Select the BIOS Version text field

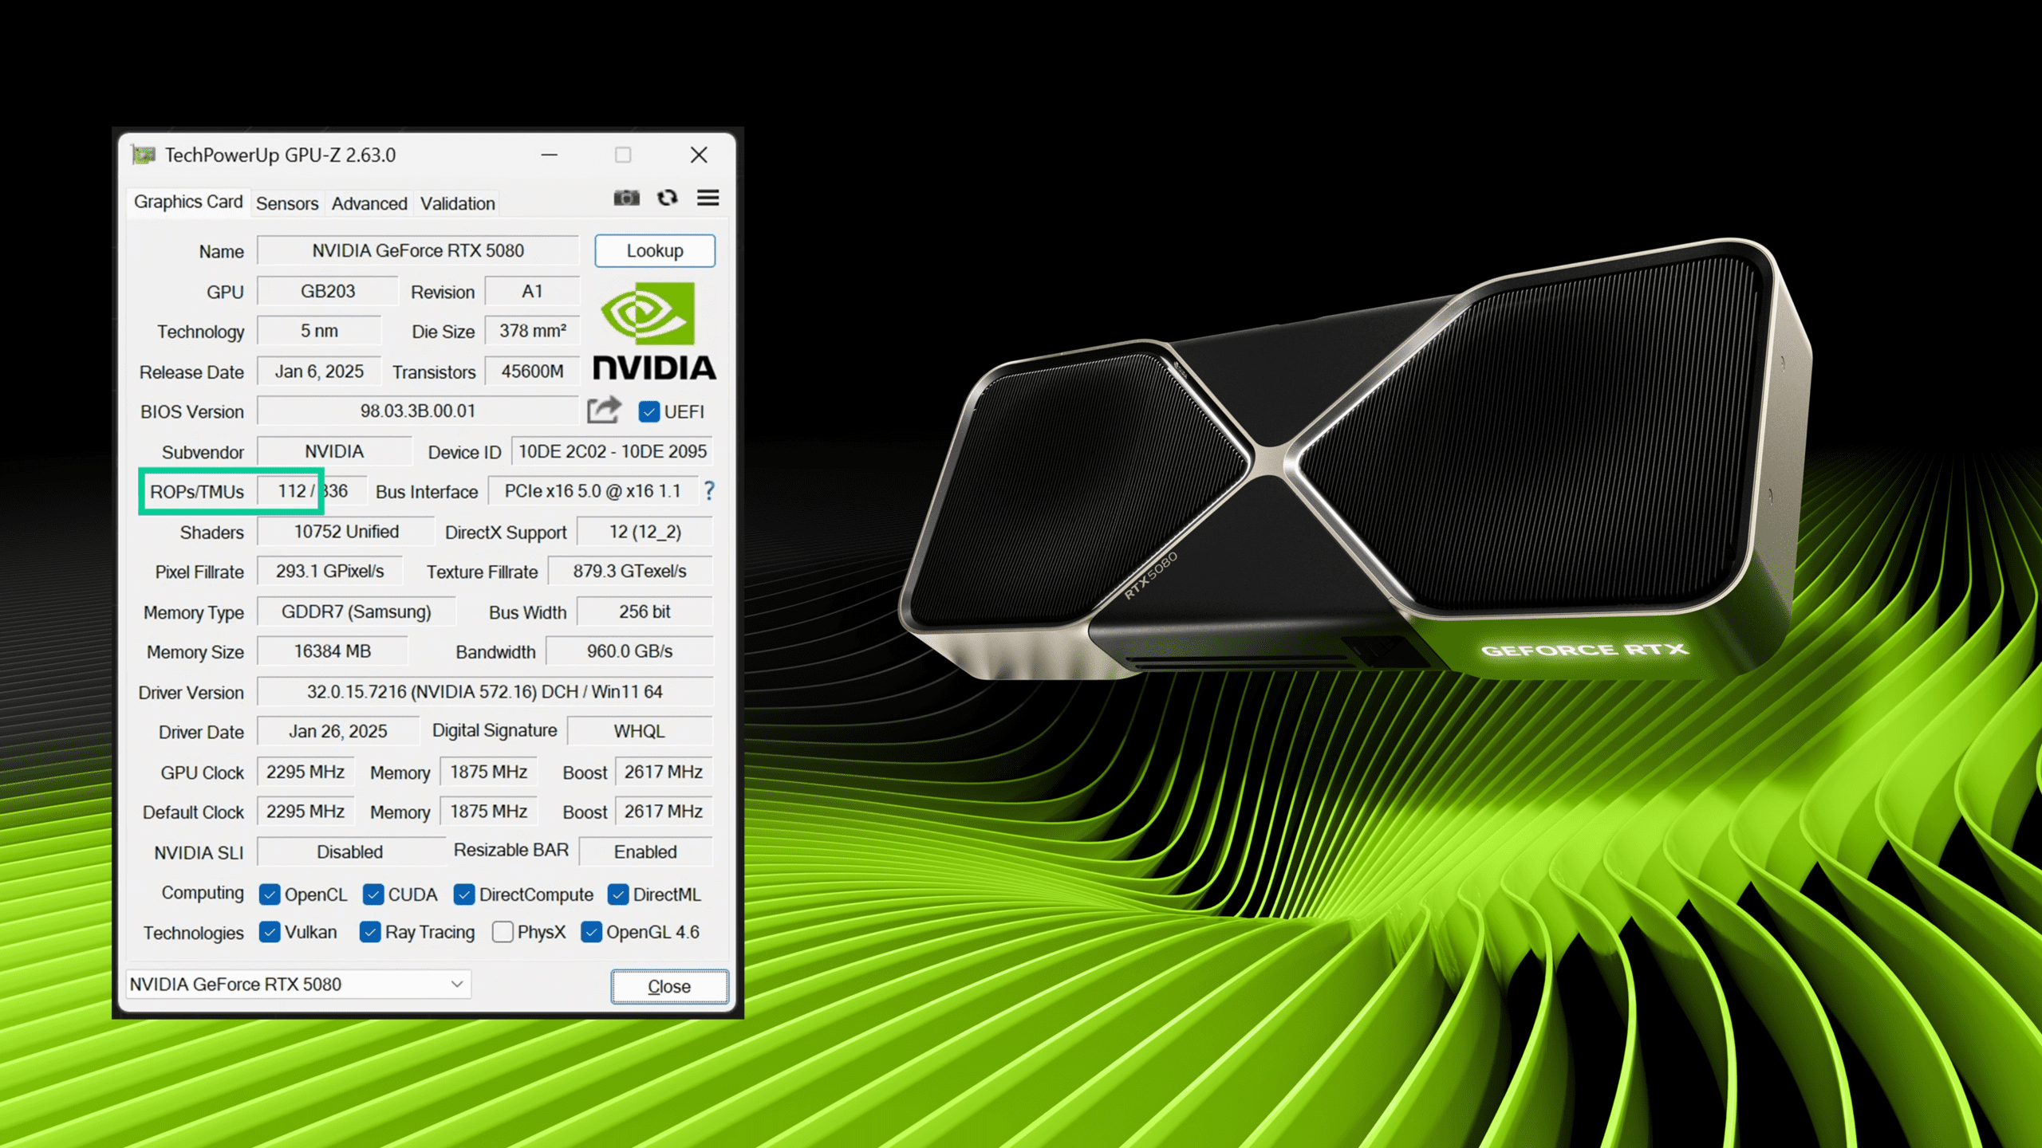click(x=419, y=411)
